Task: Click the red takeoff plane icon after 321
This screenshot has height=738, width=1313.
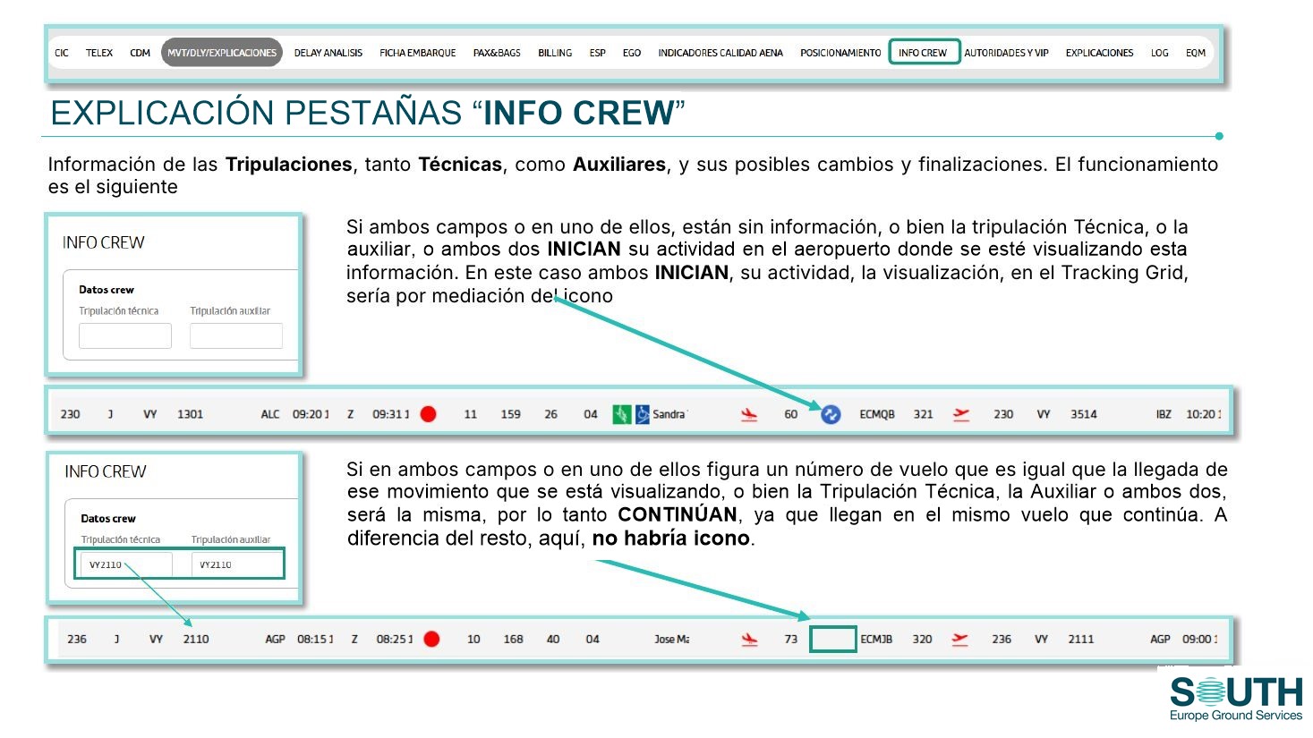Action: coord(961,414)
